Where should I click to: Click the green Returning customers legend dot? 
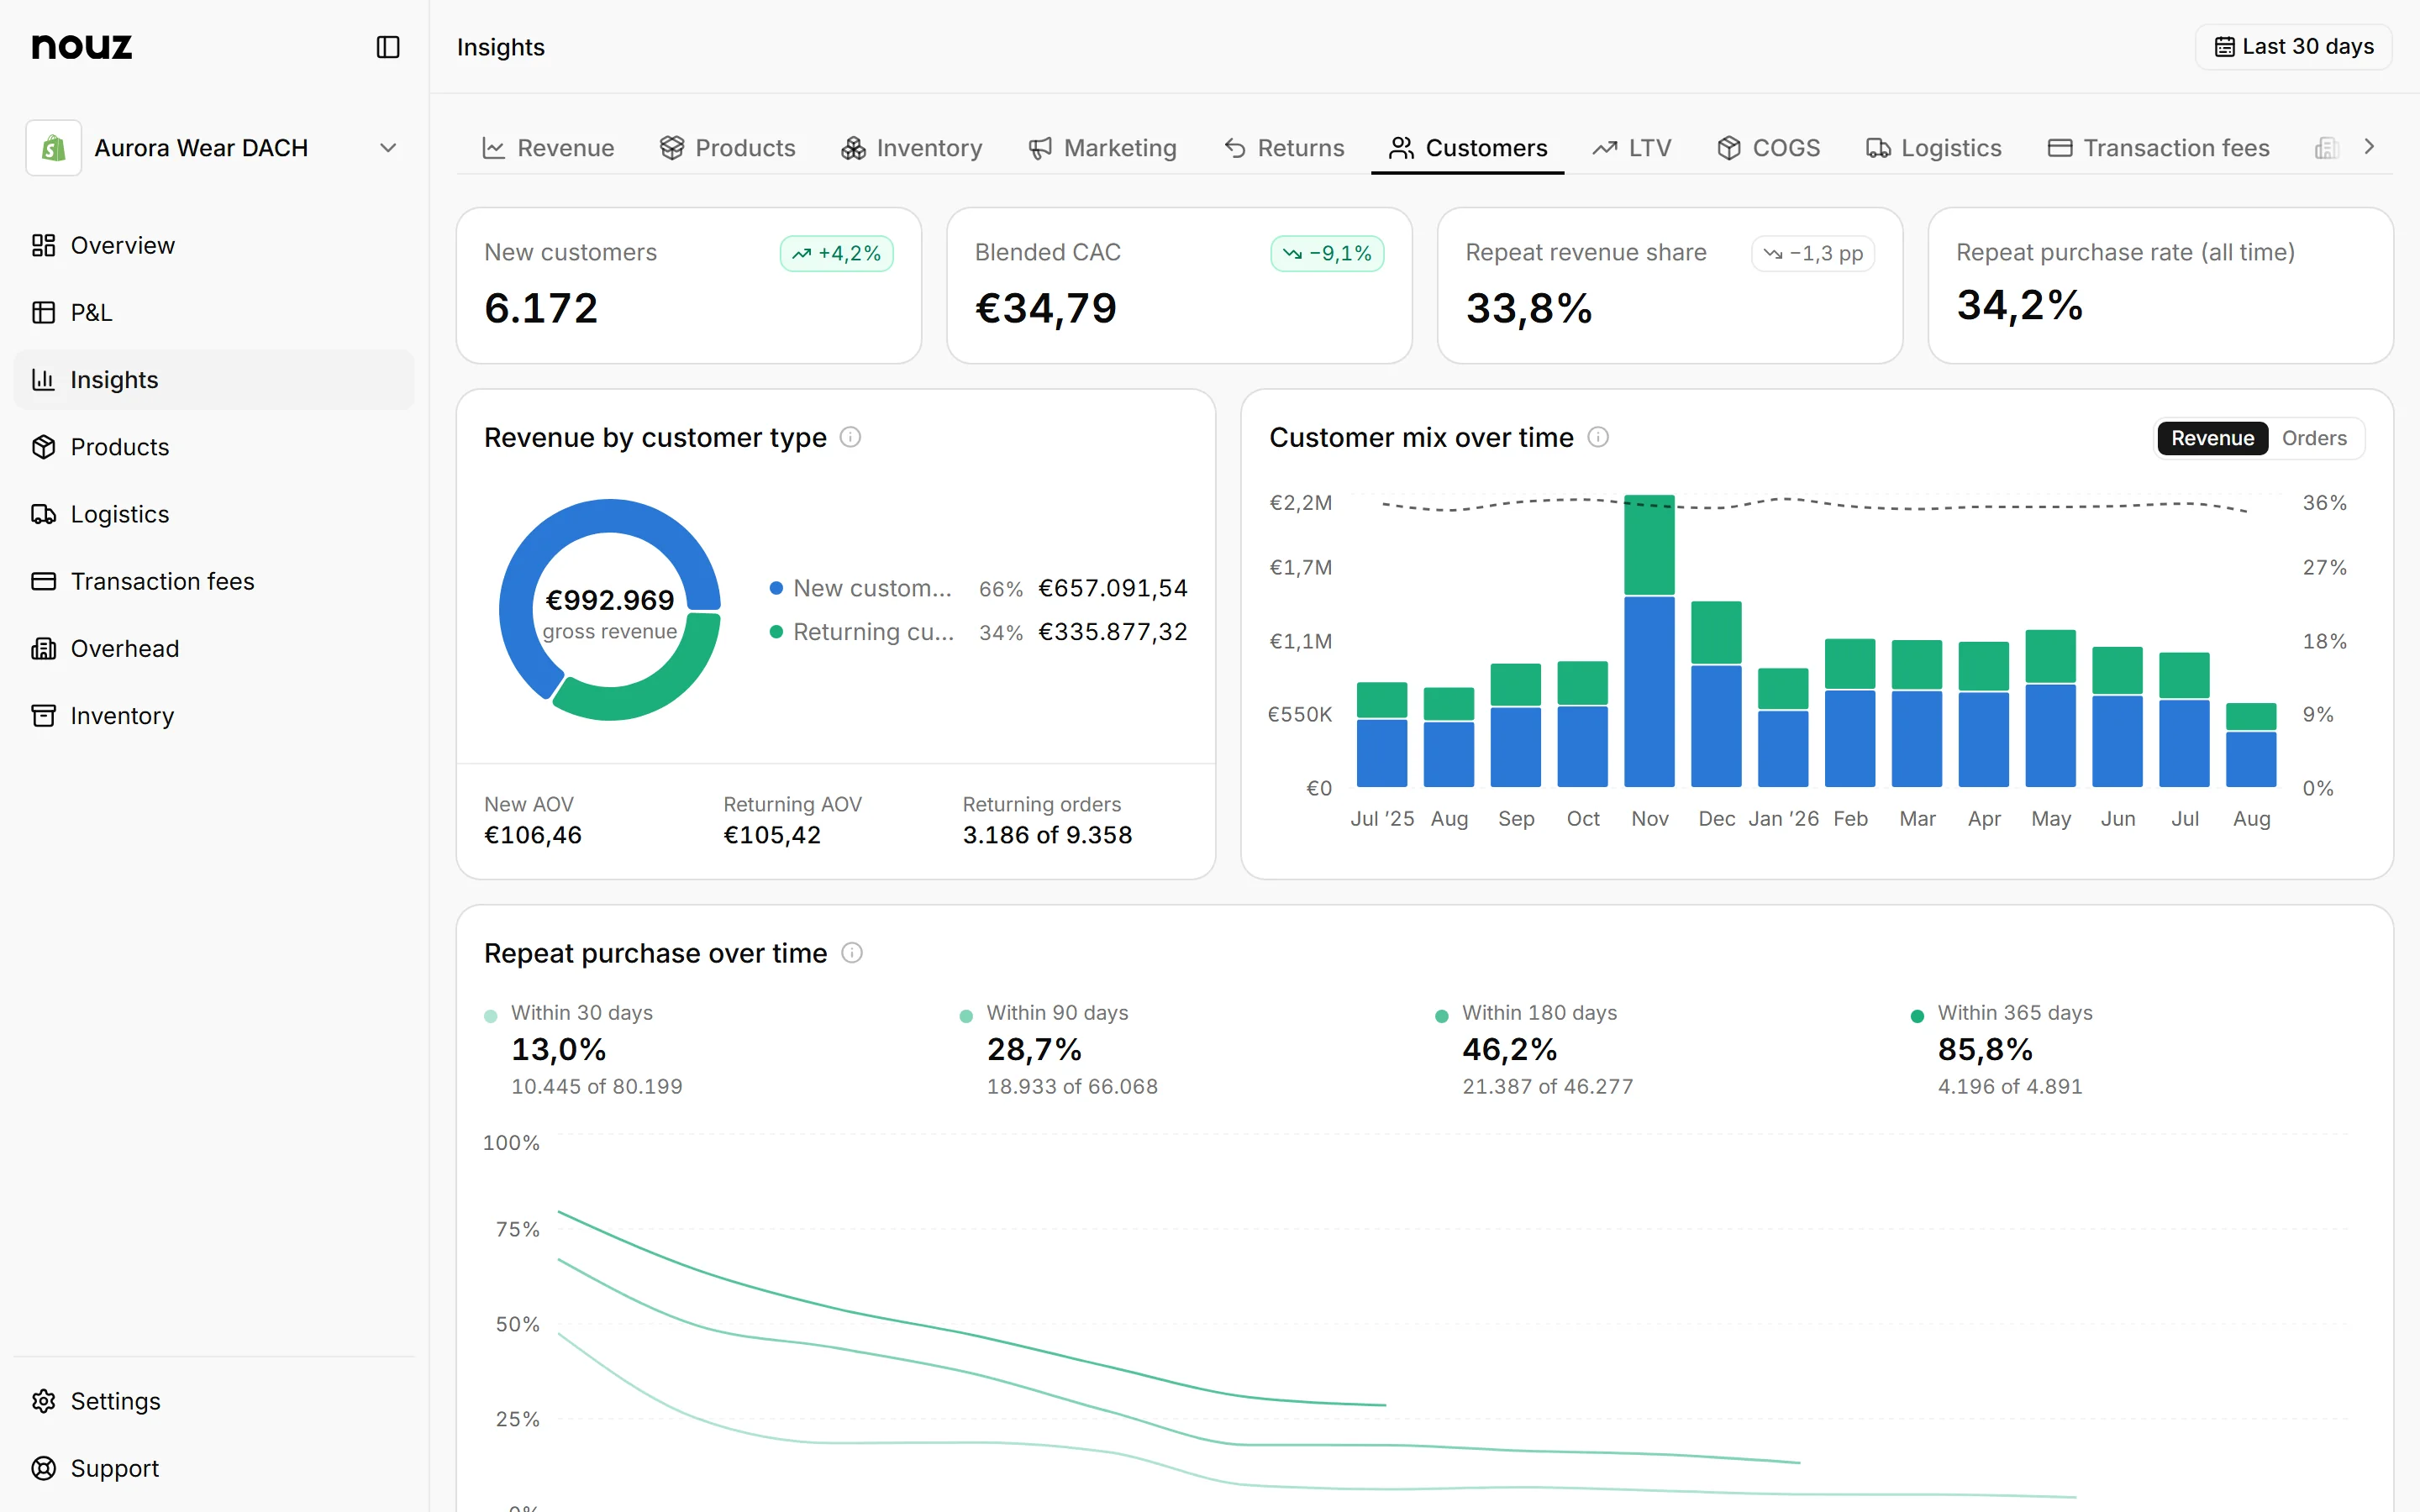(776, 632)
